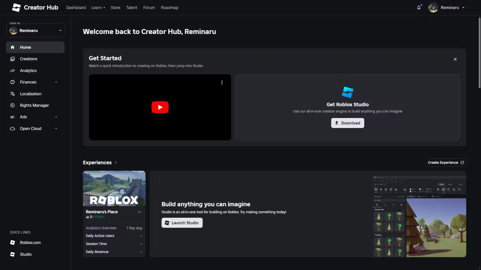The height and width of the screenshot is (270, 481).
Task: Open the Experiences section heading
Action: coord(97,162)
